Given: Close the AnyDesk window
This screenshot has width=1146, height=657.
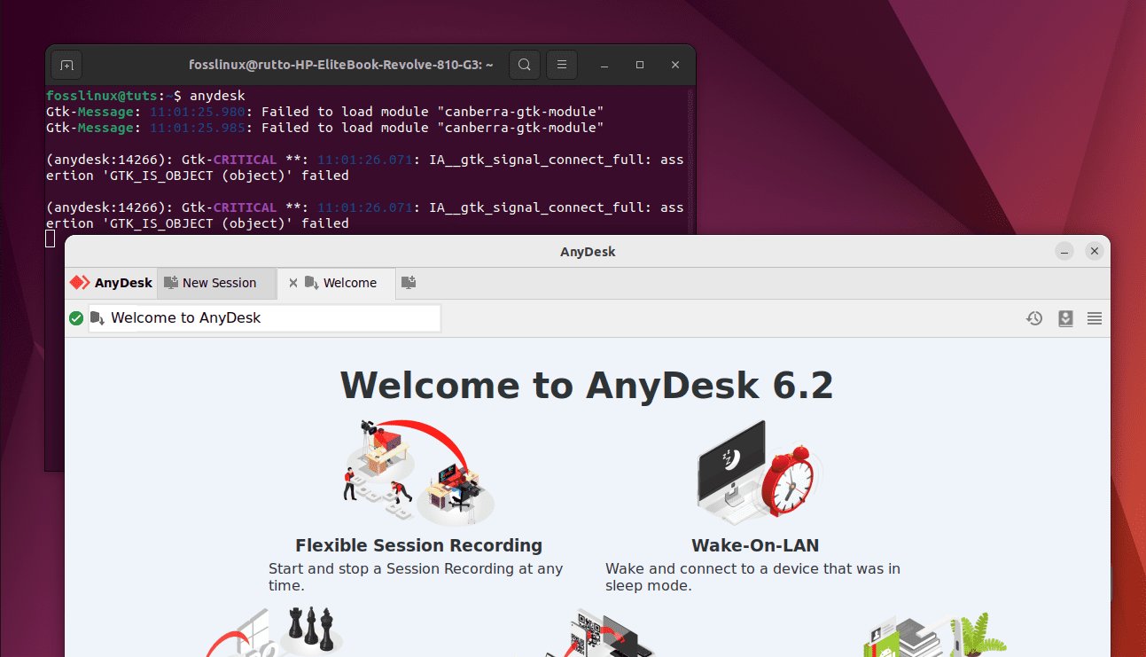Looking at the screenshot, I should tap(1095, 252).
